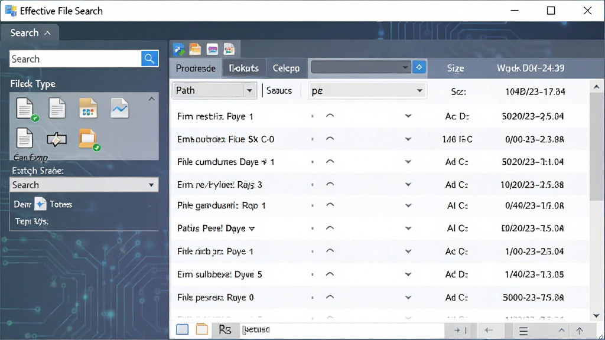The width and height of the screenshot is (605, 340).
Task: Select the plain text document file type icon
Action: coord(57,108)
